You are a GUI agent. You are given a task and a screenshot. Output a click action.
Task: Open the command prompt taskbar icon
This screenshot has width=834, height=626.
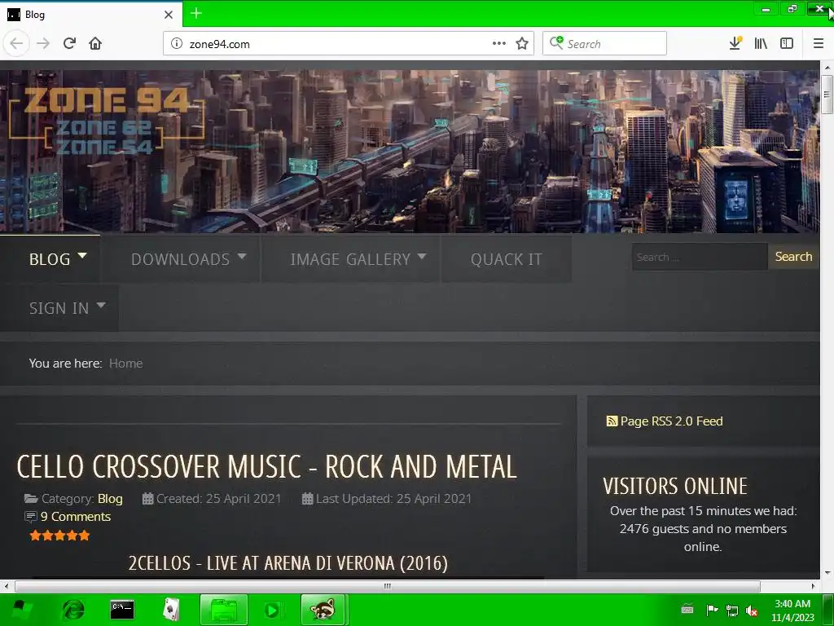pos(122,610)
